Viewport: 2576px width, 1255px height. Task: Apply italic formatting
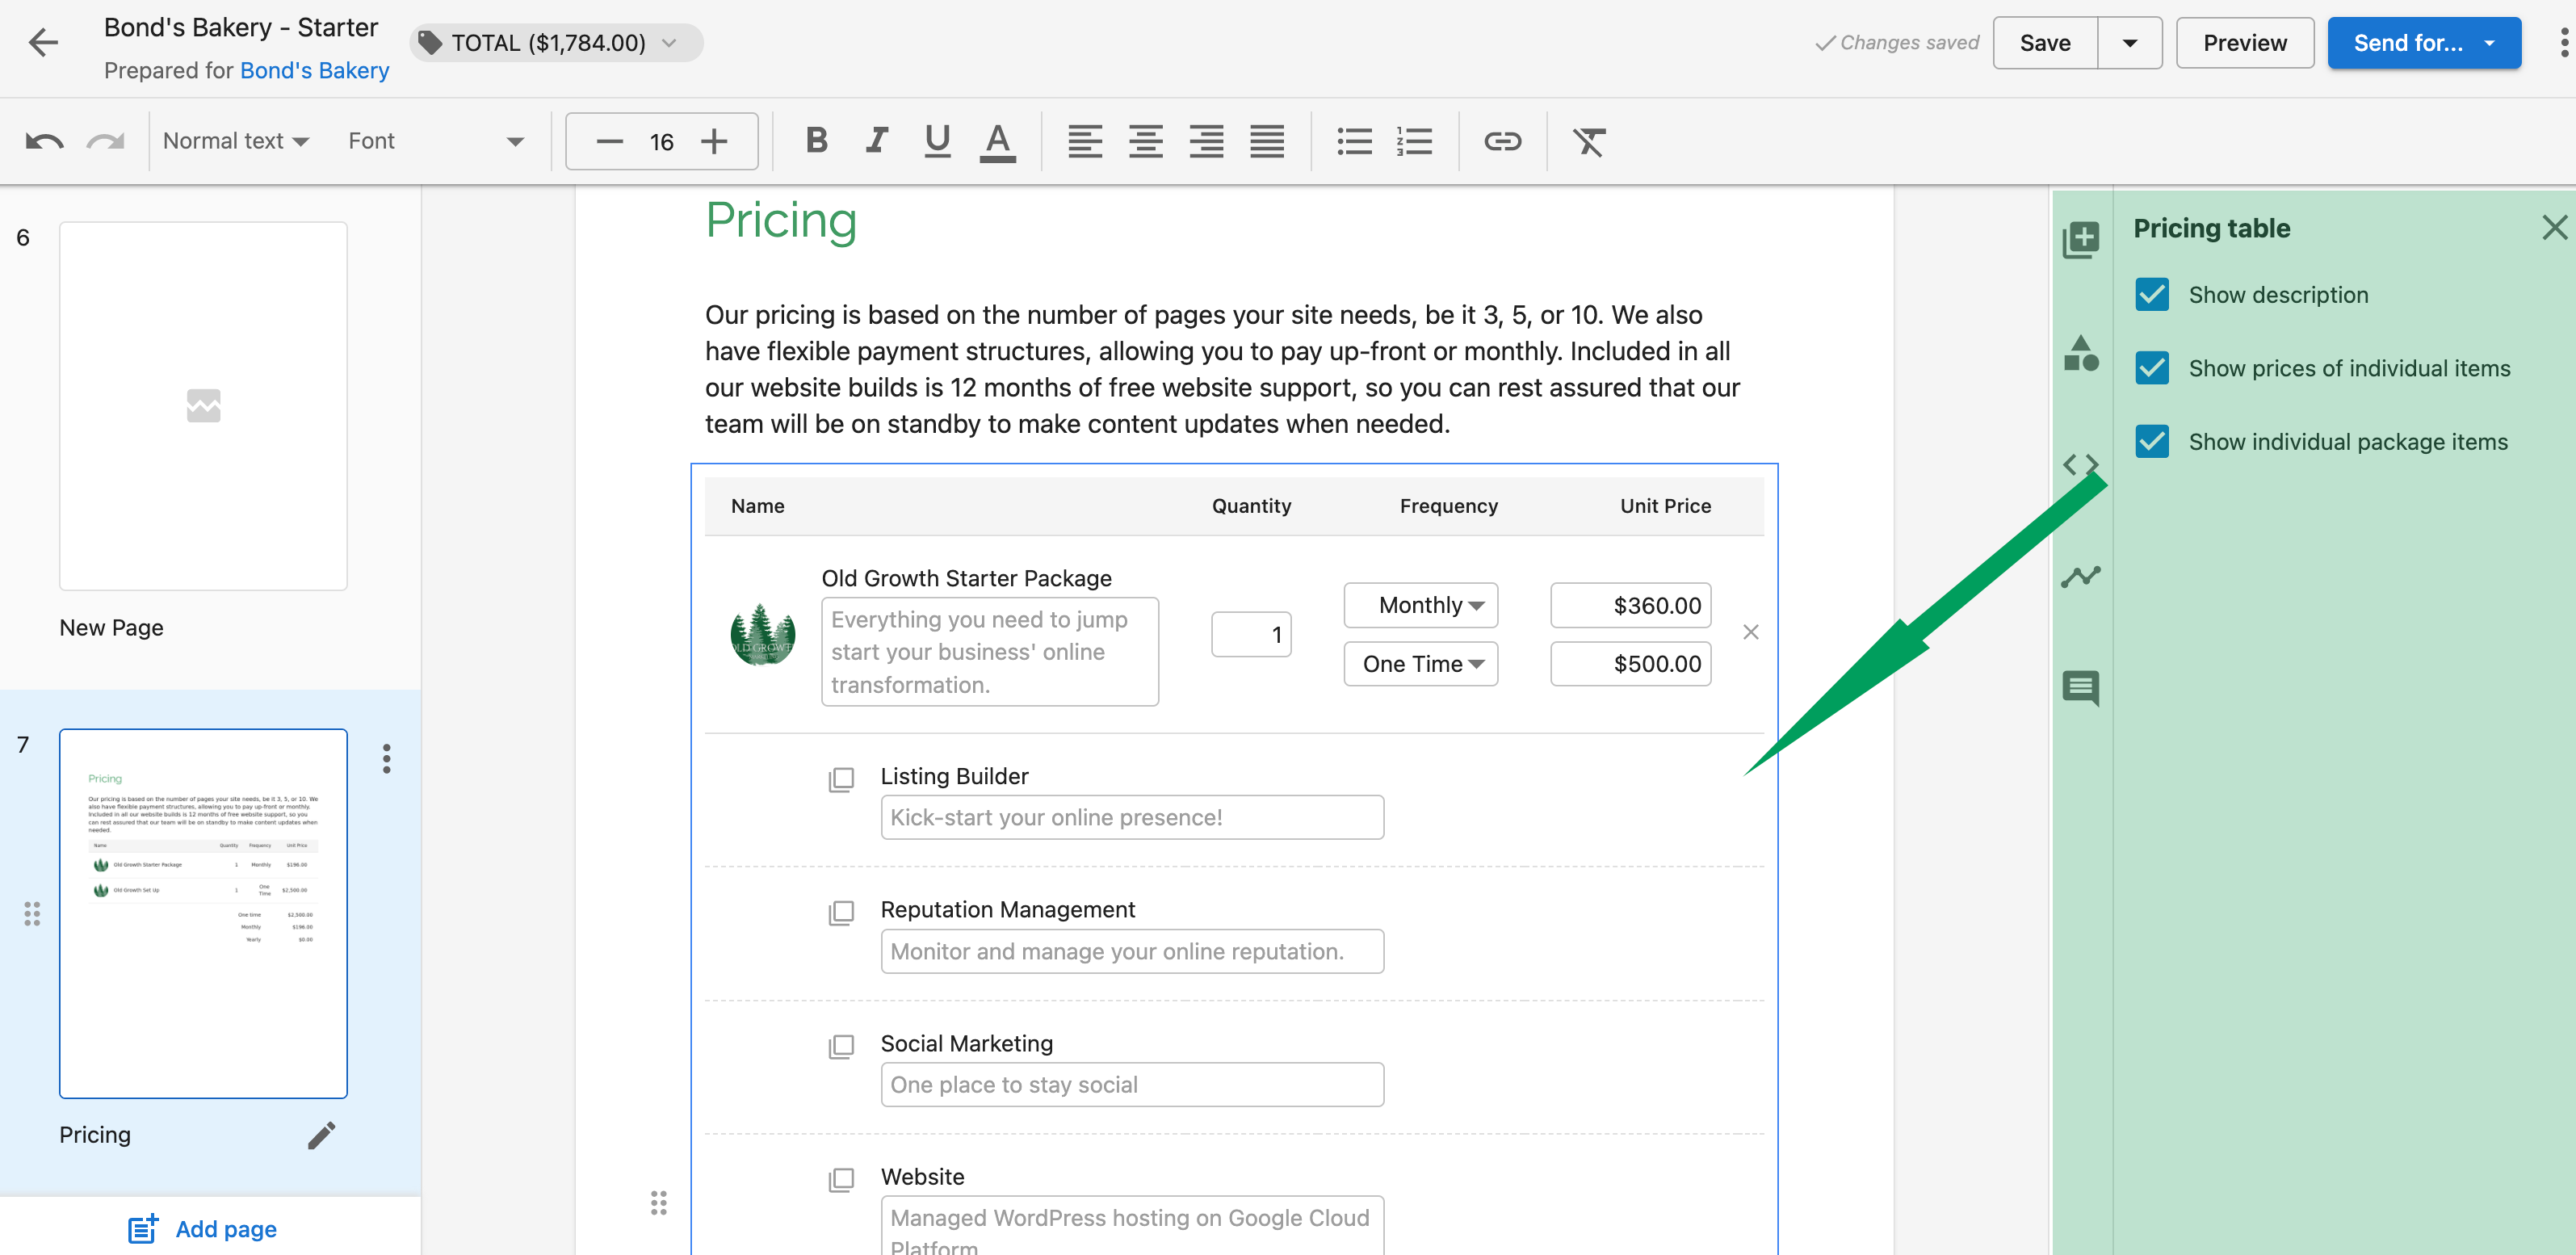(876, 141)
